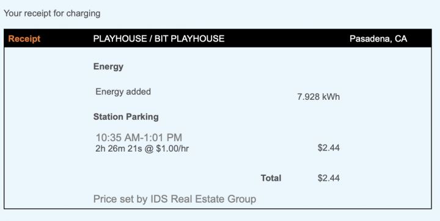Screen dimensions: 440x221
Task: Click the Pasadena, CA location text
Action: coord(378,39)
